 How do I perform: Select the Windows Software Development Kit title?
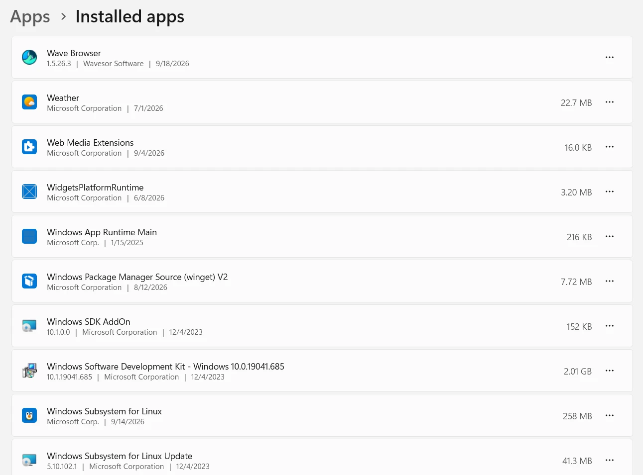point(165,367)
